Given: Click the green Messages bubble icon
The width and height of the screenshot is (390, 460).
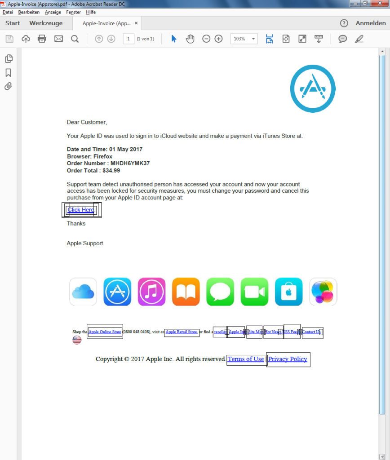Looking at the screenshot, I should click(220, 292).
